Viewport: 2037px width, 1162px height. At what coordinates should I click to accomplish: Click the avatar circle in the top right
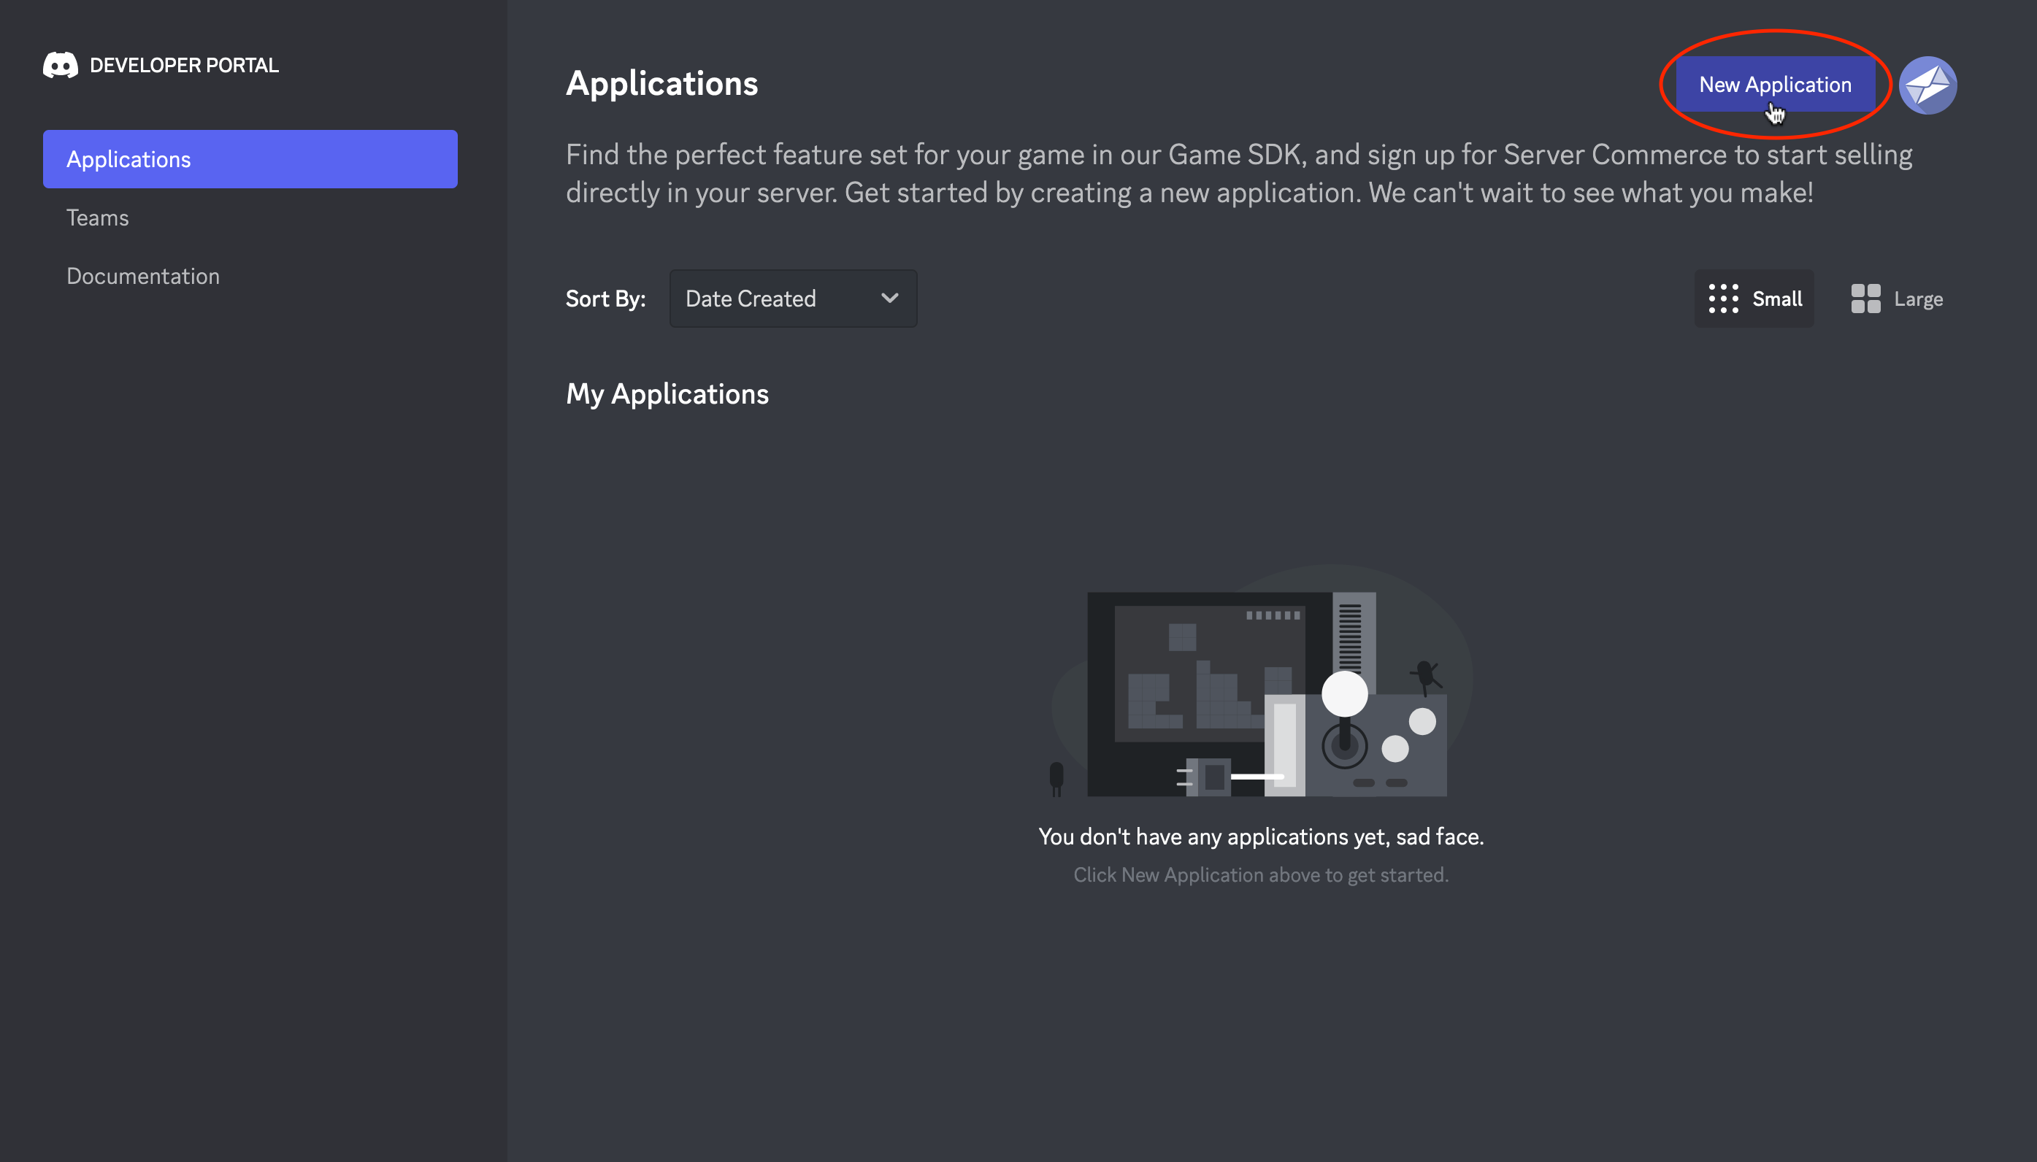point(1927,85)
